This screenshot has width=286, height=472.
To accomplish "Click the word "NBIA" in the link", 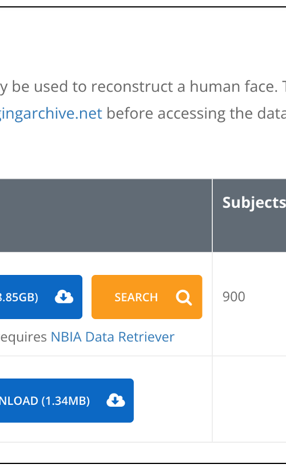I will (x=66, y=337).
